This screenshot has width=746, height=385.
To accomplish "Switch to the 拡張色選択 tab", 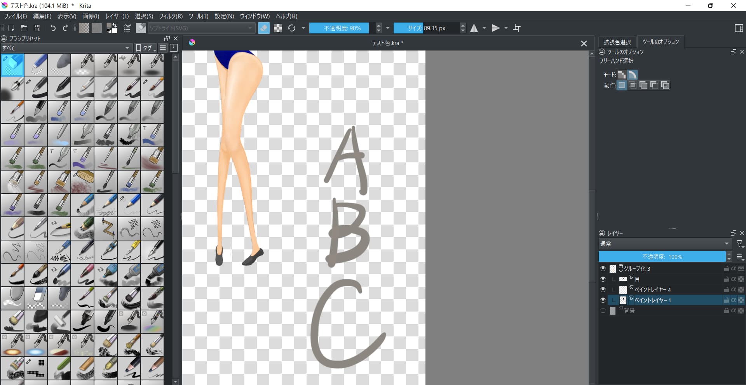I will click(617, 42).
